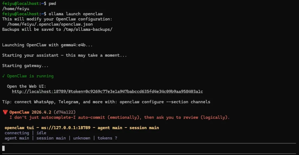Image resolution: width=299 pixels, height=155 pixels.
Task: Click the green 'OpenClaw is running' status
Action: point(28,76)
